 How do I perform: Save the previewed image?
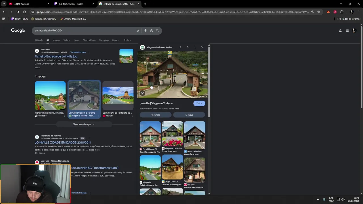pyautogui.click(x=189, y=115)
